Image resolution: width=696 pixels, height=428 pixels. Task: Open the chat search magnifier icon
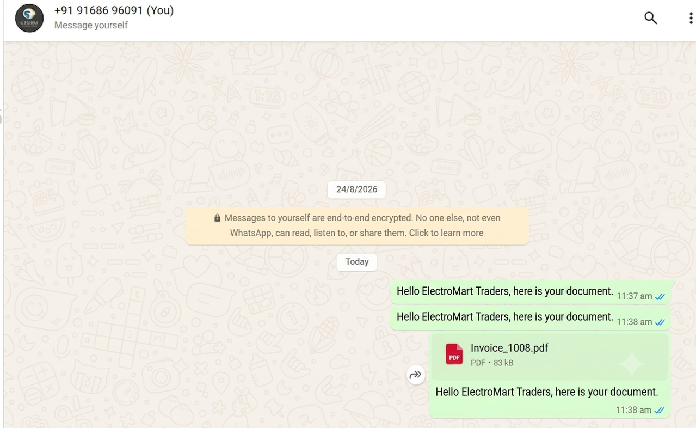[650, 18]
